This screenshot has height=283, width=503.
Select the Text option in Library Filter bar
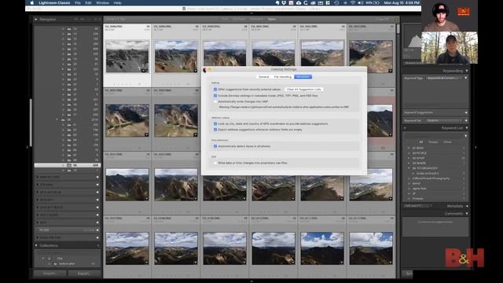225,20
